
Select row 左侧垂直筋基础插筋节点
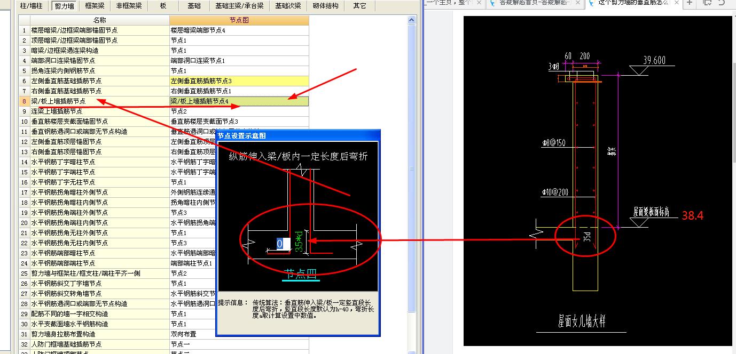pos(99,81)
